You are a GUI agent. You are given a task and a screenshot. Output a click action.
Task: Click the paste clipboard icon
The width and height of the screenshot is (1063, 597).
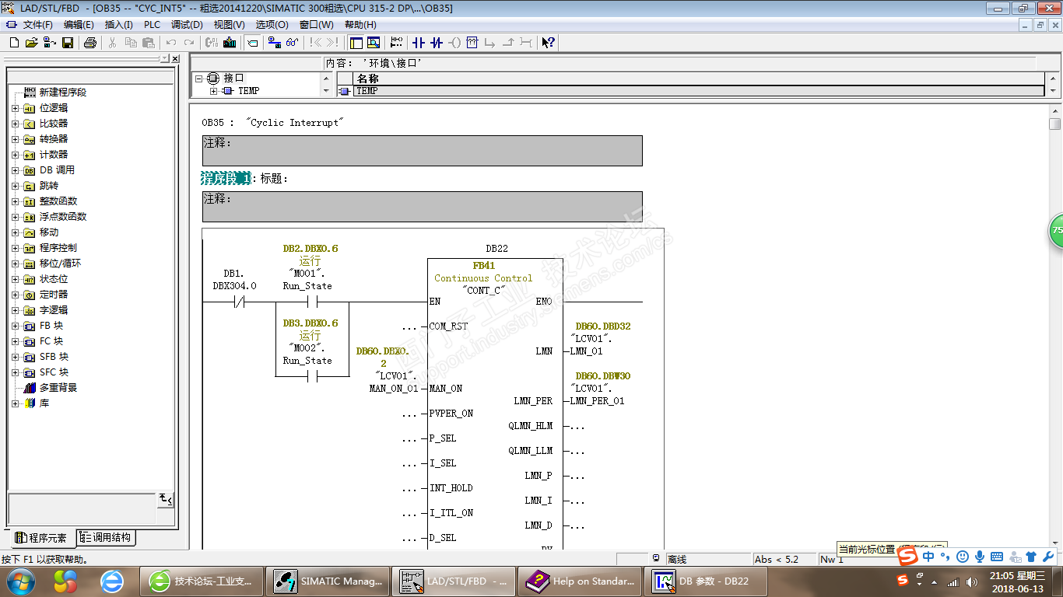148,43
